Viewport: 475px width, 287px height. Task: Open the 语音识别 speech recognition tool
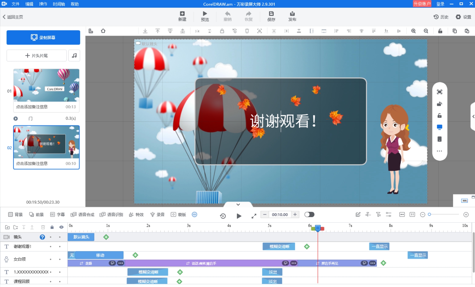click(x=111, y=214)
